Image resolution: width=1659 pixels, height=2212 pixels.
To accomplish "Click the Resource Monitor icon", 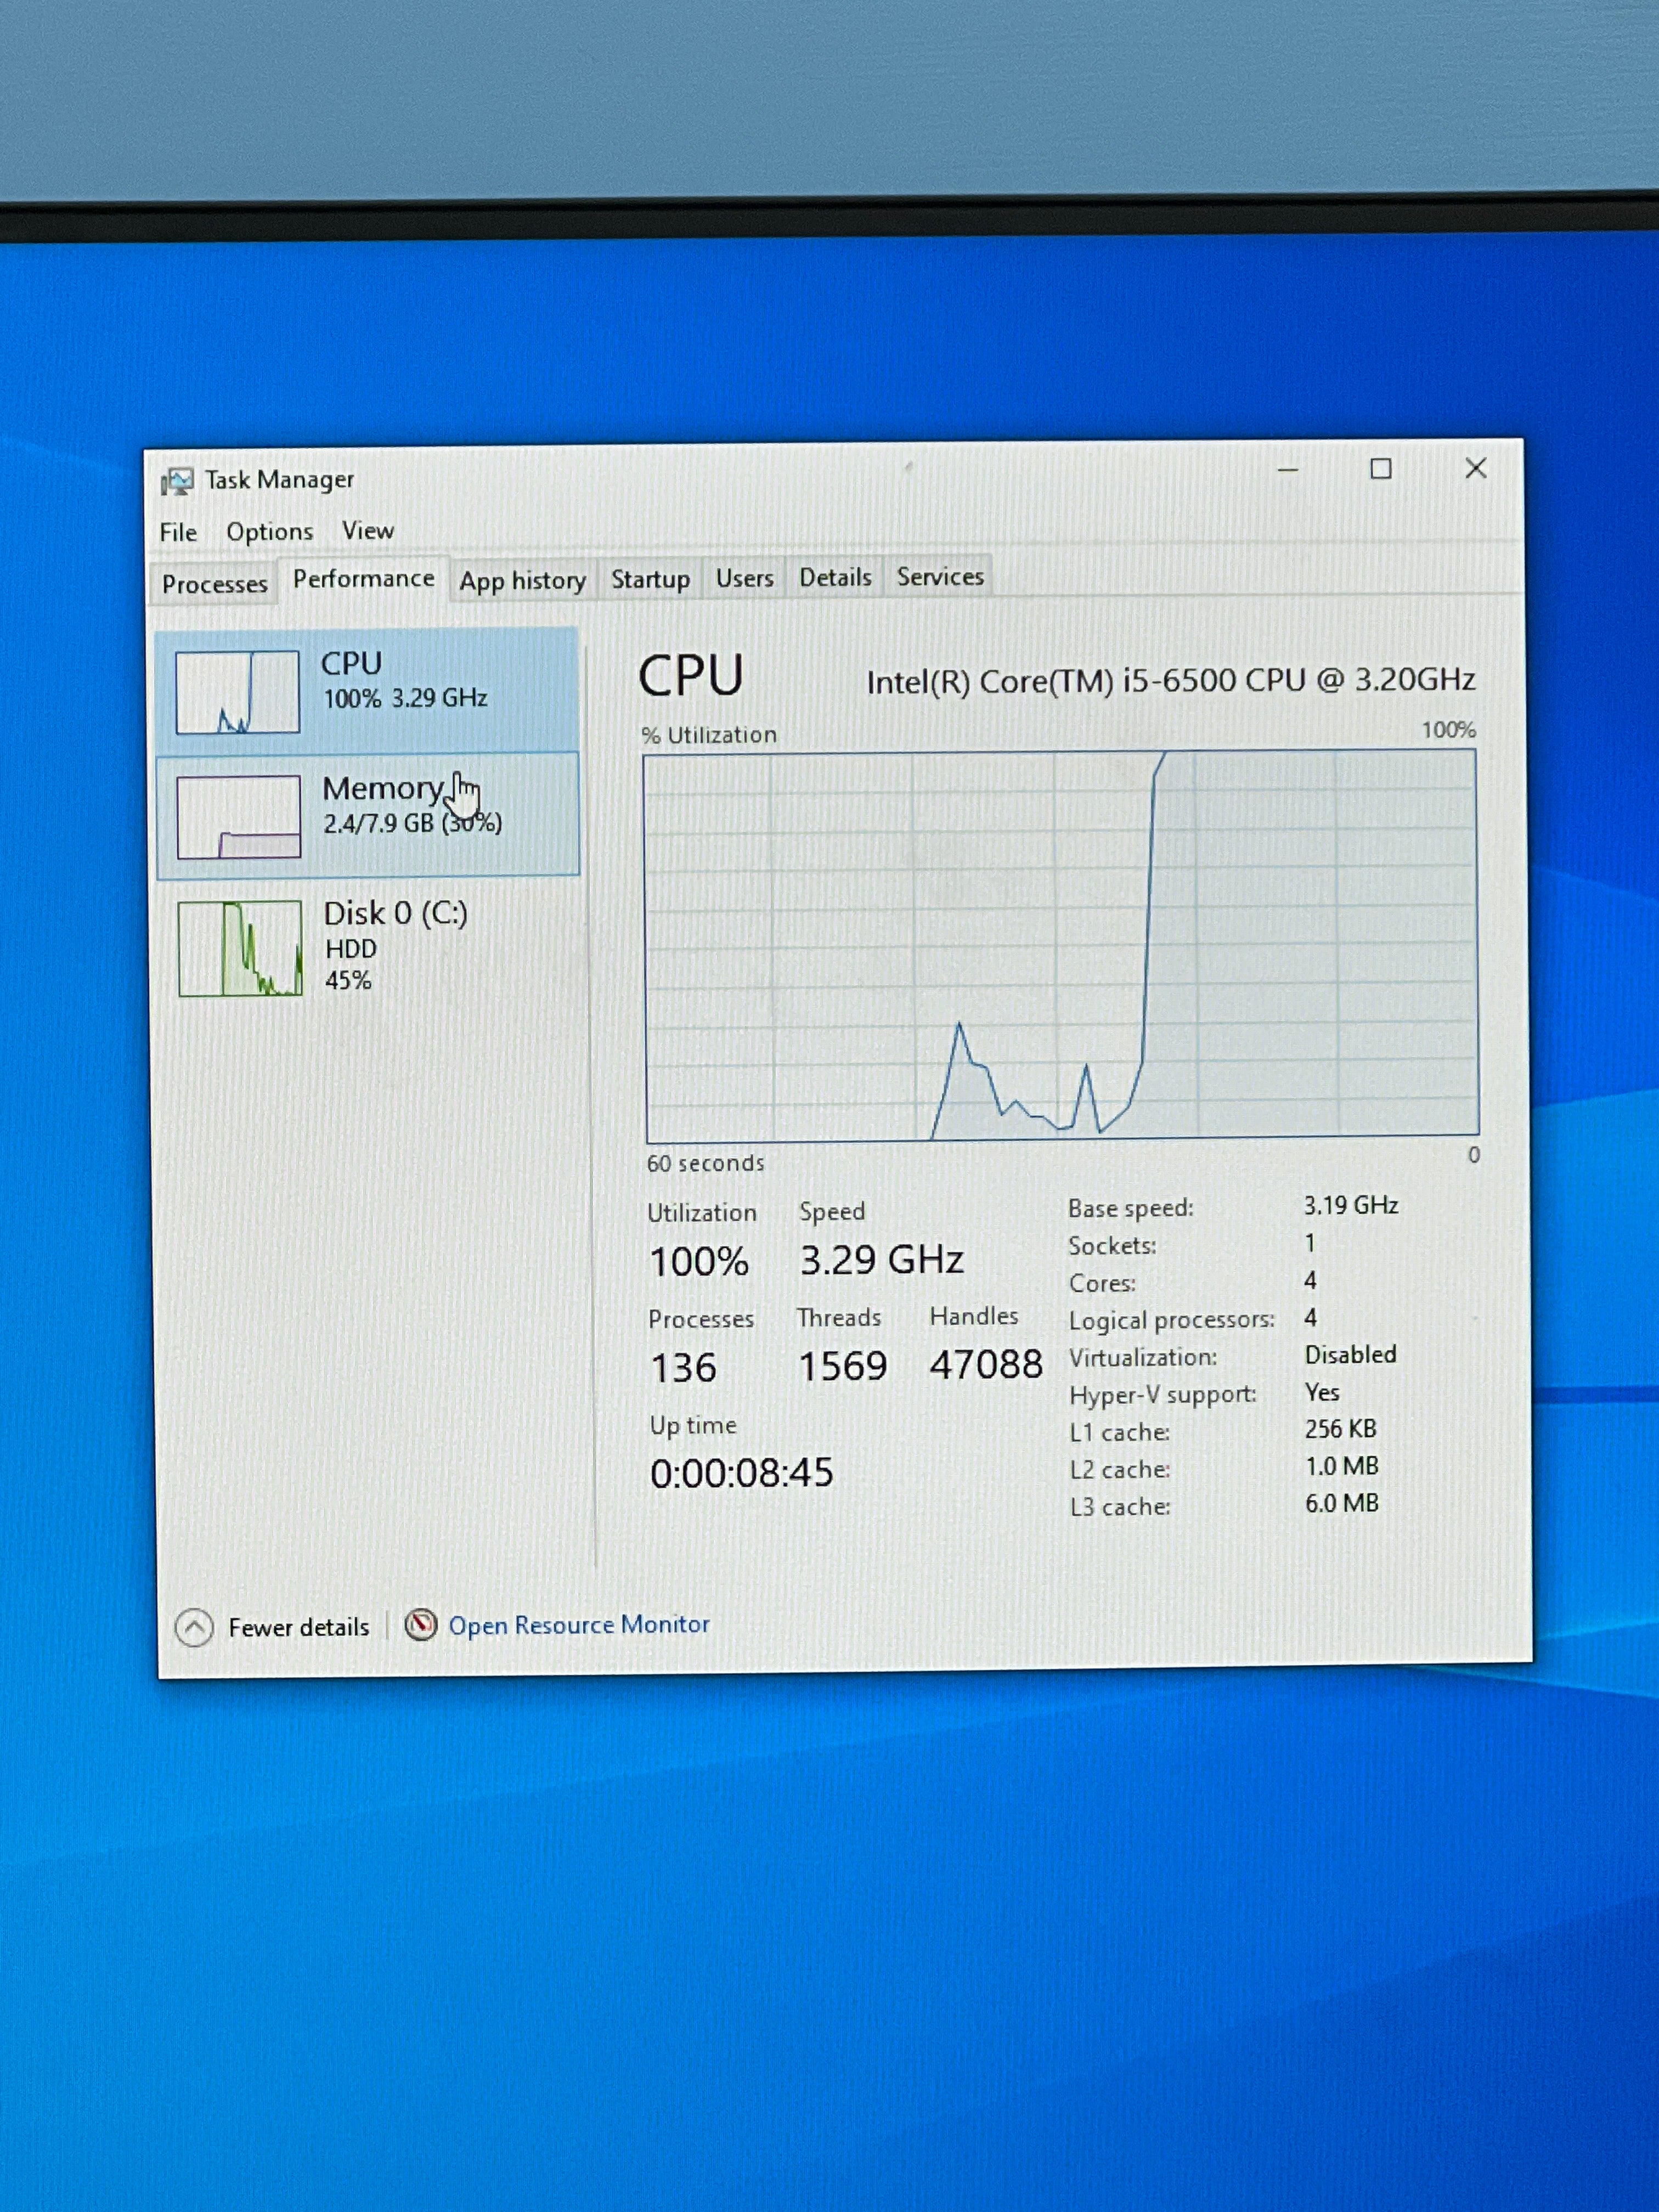I will 421,1624.
